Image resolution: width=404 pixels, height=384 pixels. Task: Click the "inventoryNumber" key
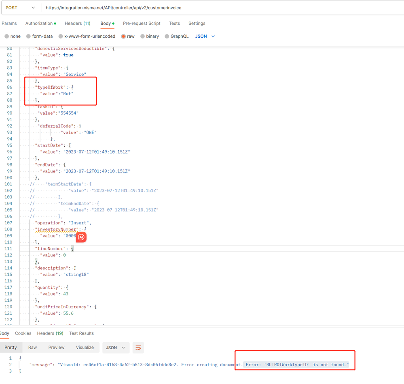click(57, 229)
